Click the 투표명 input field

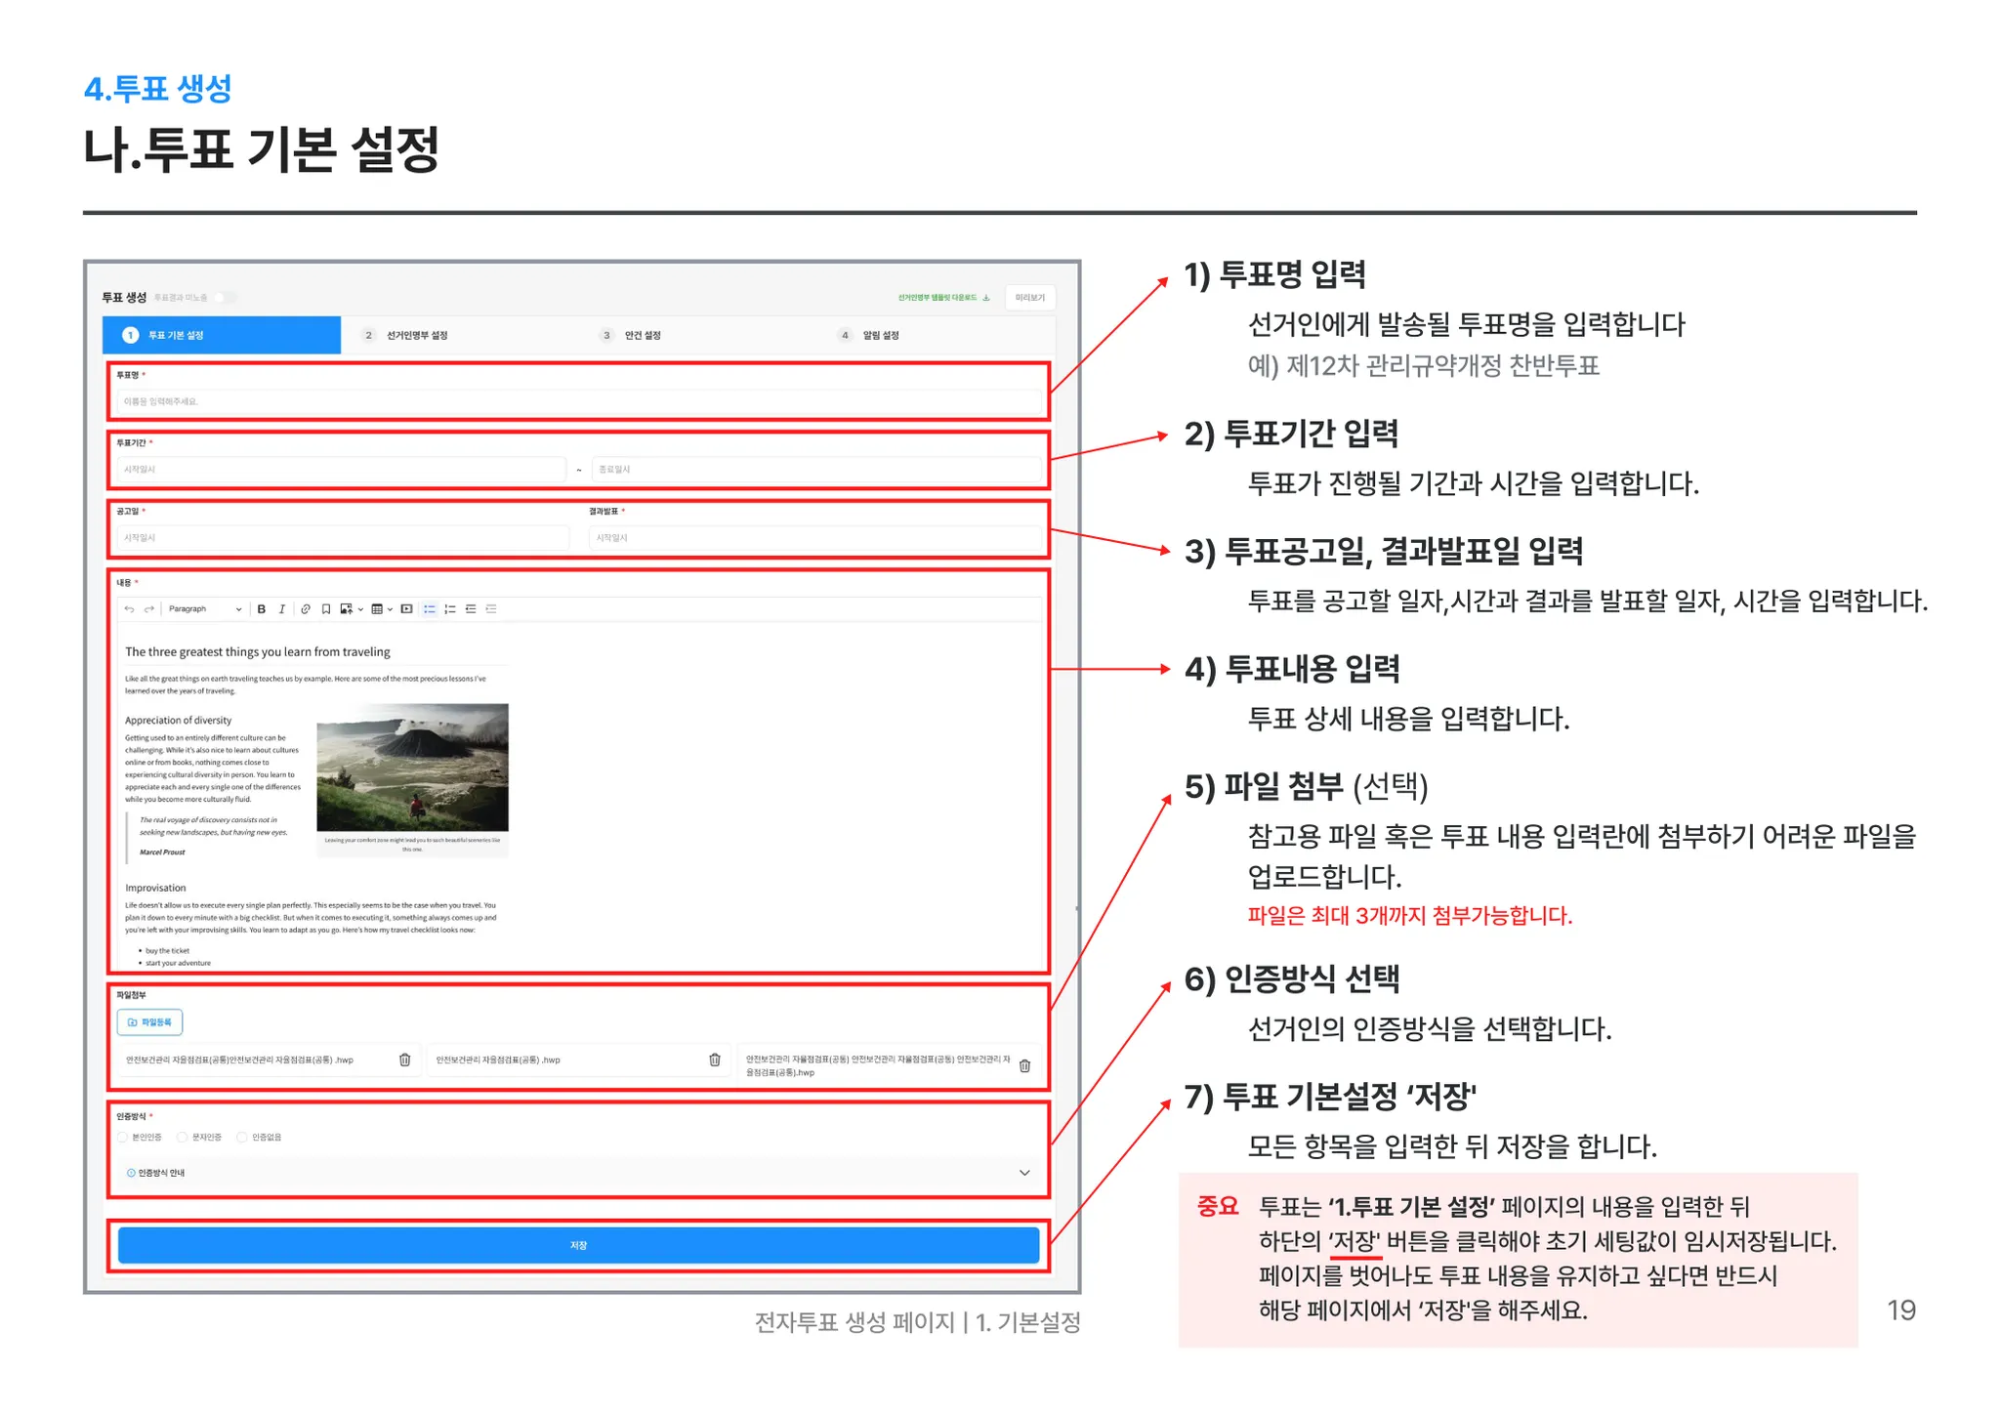[x=578, y=401]
